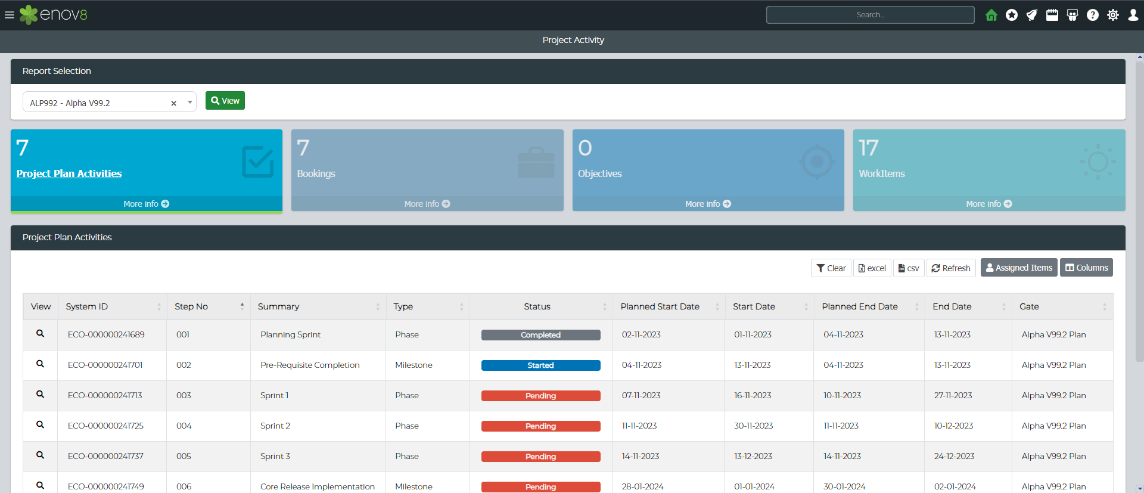Click More info on Objectives card
Viewport: 1144px width, 493px height.
708,204
